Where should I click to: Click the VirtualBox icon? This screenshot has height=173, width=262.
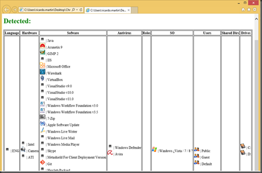pyautogui.click(x=42, y=78)
